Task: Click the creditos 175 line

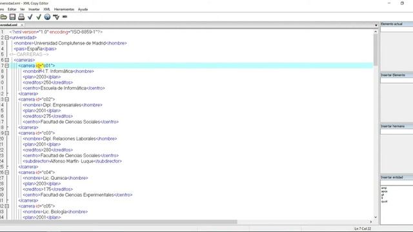Action: (48, 189)
